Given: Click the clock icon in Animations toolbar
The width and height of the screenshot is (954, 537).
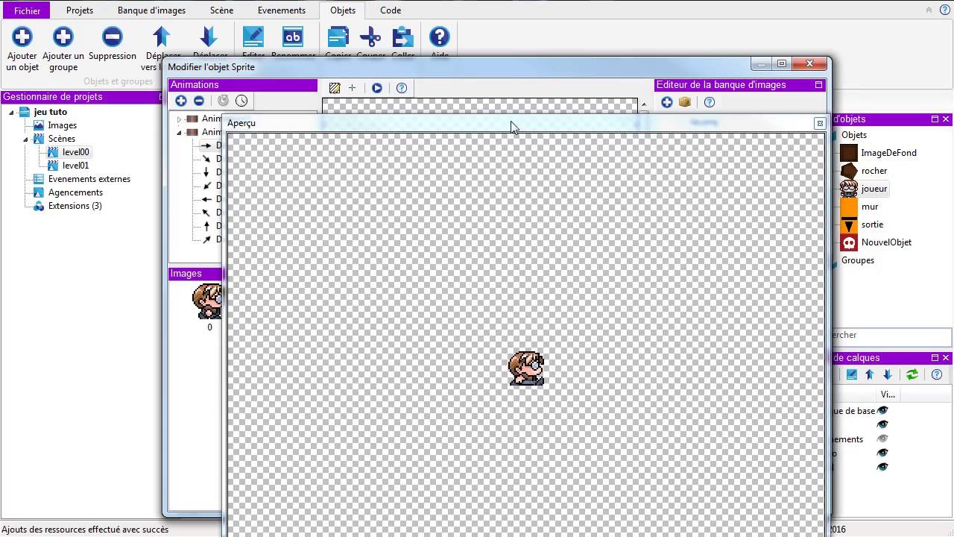Looking at the screenshot, I should 241,101.
